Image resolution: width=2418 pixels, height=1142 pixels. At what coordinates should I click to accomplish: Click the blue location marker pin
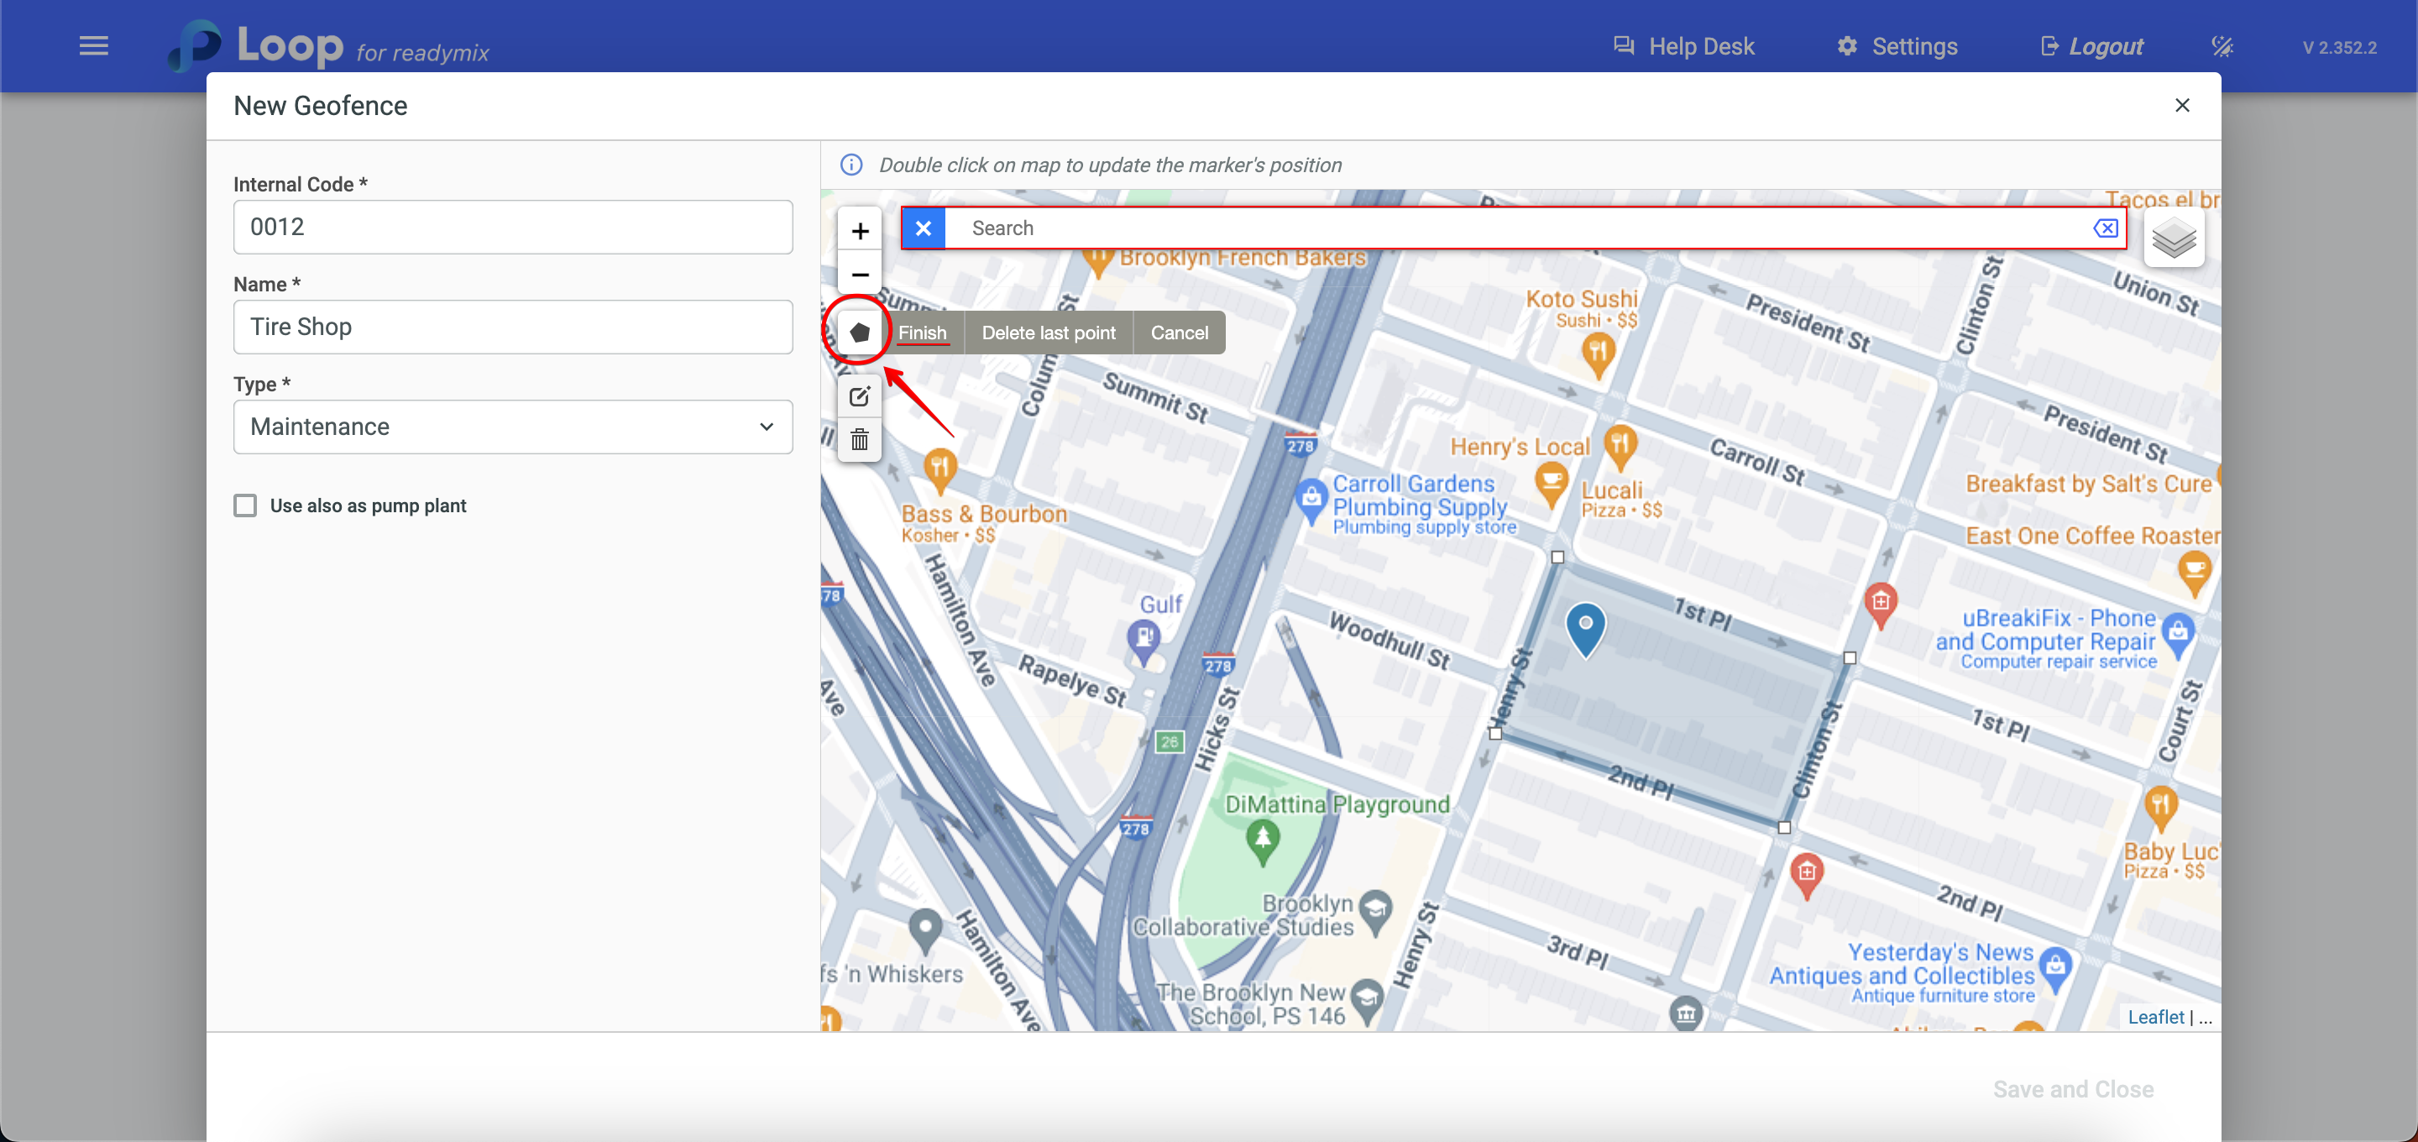coord(1584,627)
